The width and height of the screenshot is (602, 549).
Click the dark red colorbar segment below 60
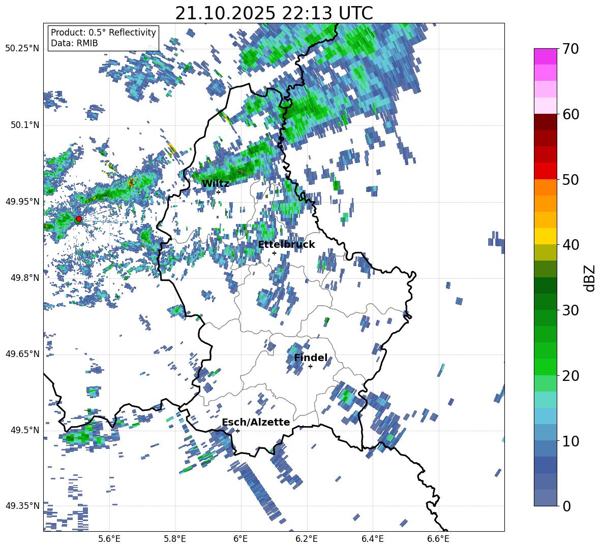[x=545, y=122]
